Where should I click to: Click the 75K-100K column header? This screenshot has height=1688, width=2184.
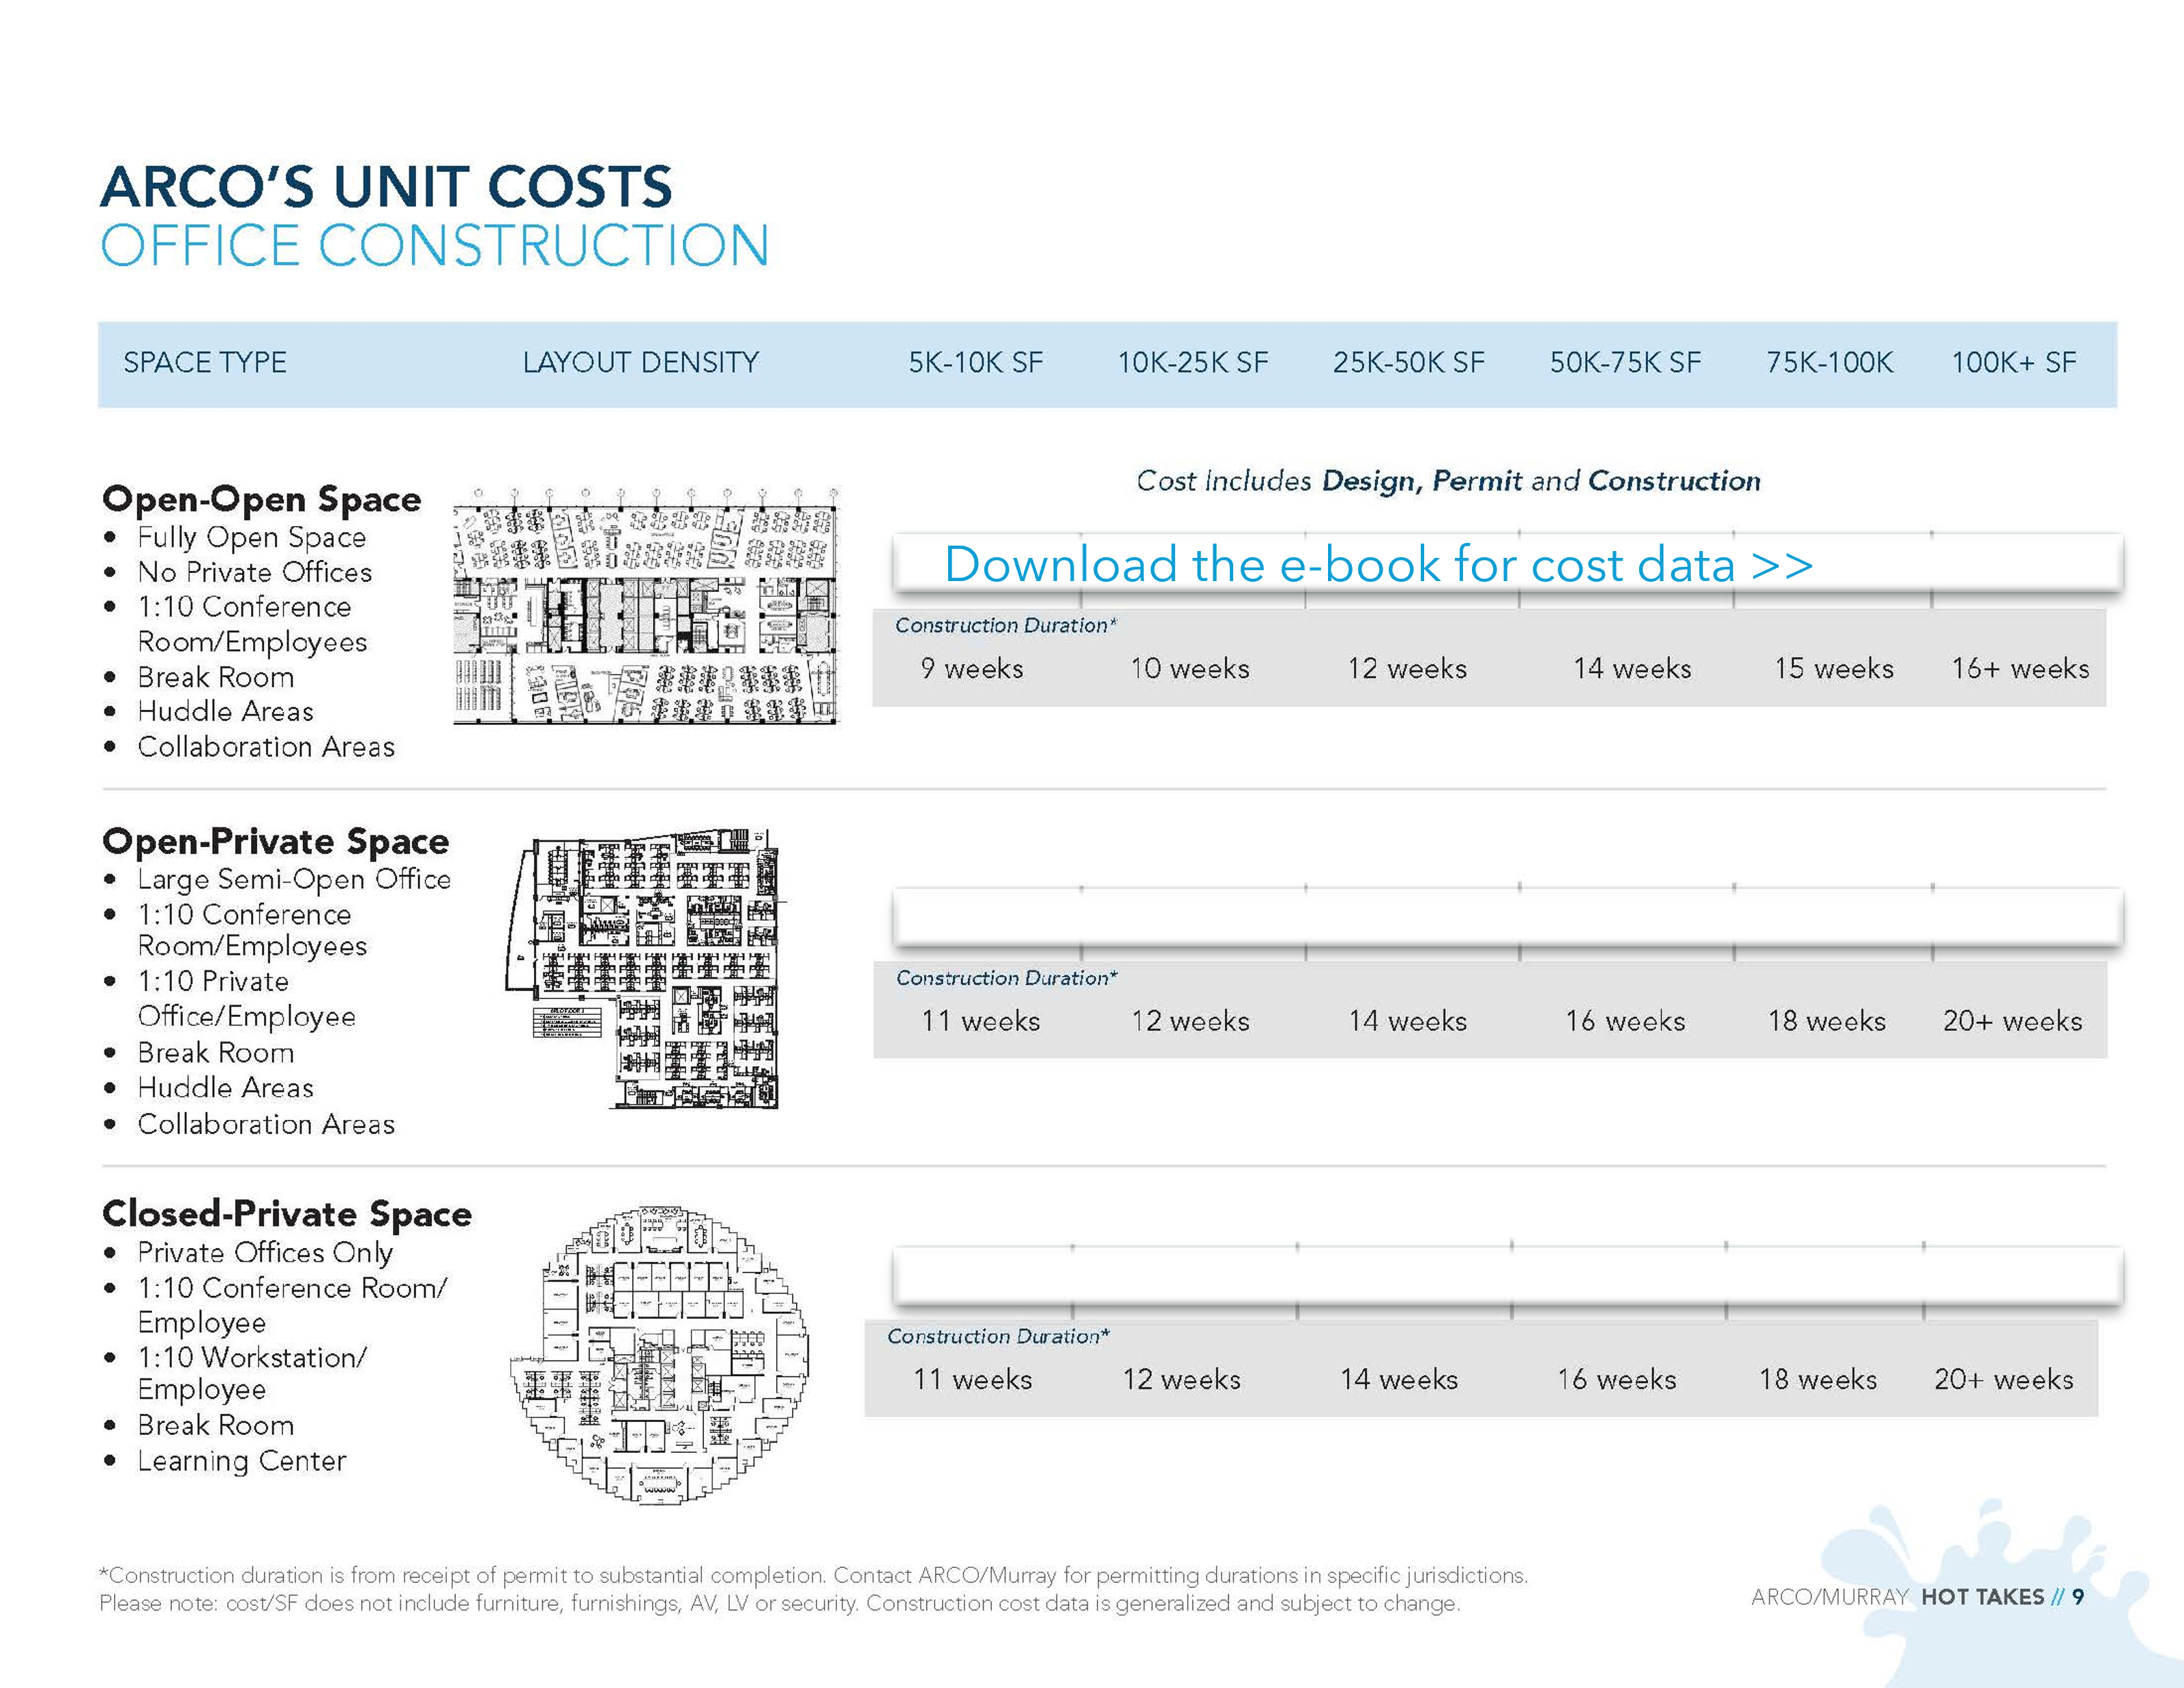tap(1830, 362)
